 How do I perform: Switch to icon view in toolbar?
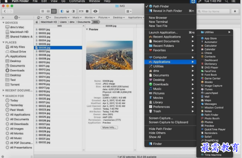(x=43, y=11)
